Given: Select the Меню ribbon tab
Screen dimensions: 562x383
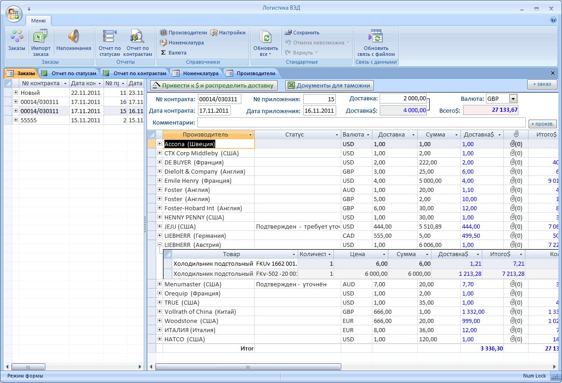Looking at the screenshot, I should 38,20.
